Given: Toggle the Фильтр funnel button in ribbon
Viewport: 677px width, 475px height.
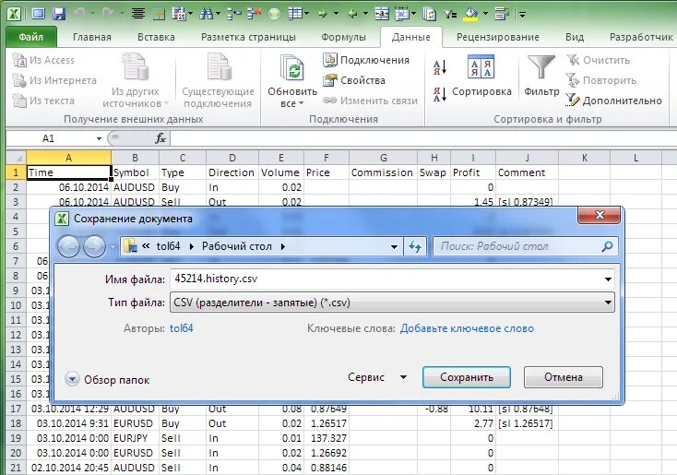Looking at the screenshot, I should click(x=541, y=76).
